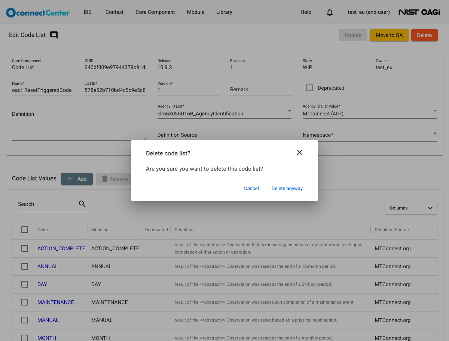The image size is (449, 341).
Task: Check the ACTION_COMPLETE row checkbox
Action: coord(25,248)
